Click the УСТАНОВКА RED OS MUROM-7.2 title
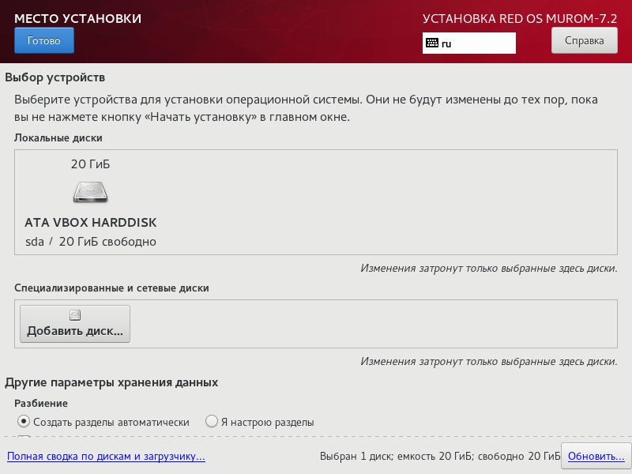The width and height of the screenshot is (632, 474). pos(519,18)
